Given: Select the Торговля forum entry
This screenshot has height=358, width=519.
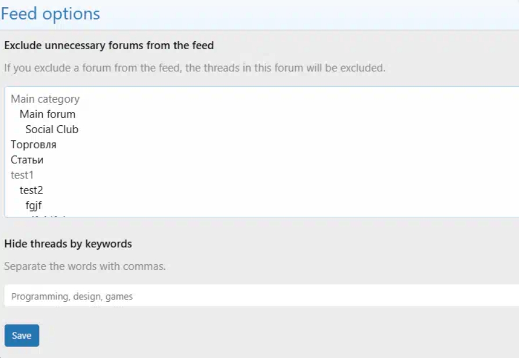Looking at the screenshot, I should [x=34, y=144].
